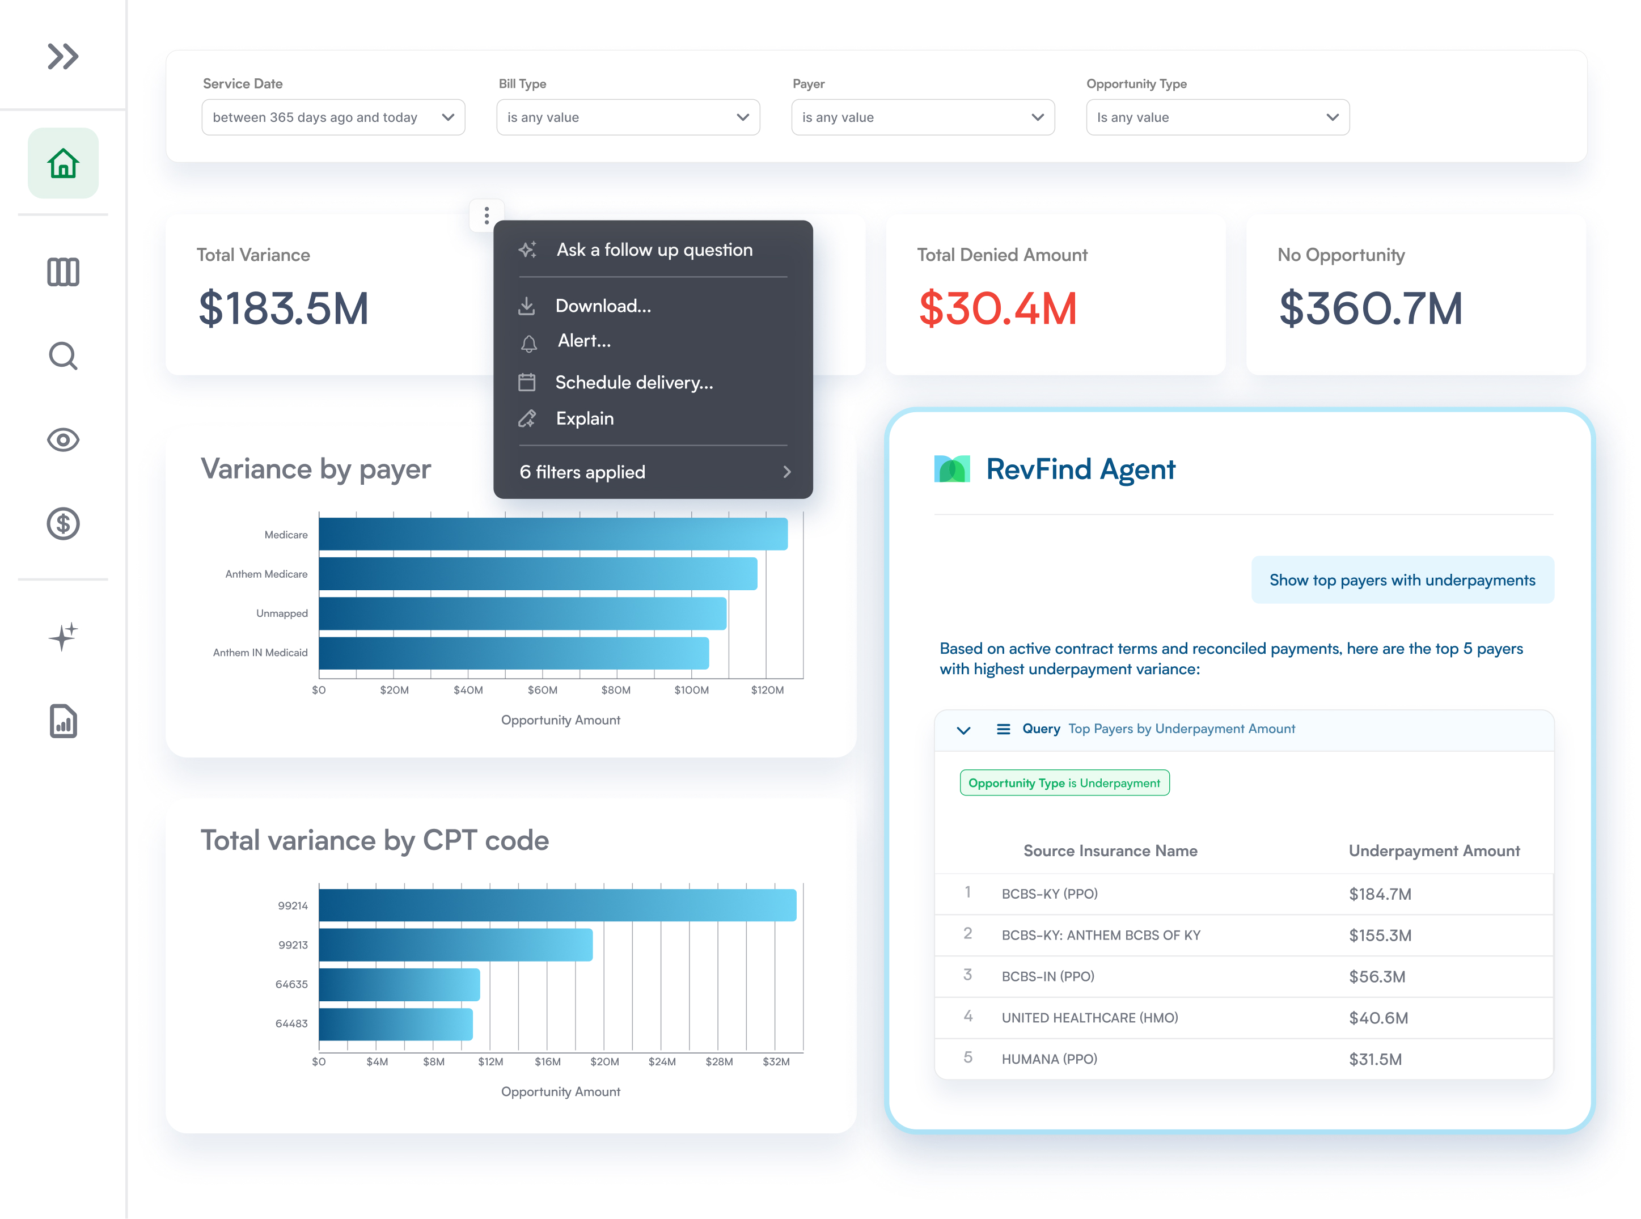Open the eye watch sidebar icon
Viewport: 1641px width, 1219px height.
click(63, 440)
